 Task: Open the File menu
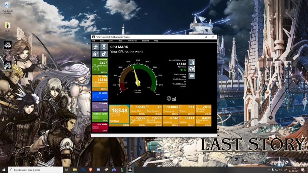pos(94,41)
